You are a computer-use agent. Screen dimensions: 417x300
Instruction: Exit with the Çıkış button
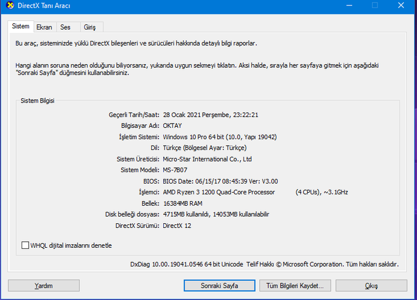pyautogui.click(x=371, y=286)
